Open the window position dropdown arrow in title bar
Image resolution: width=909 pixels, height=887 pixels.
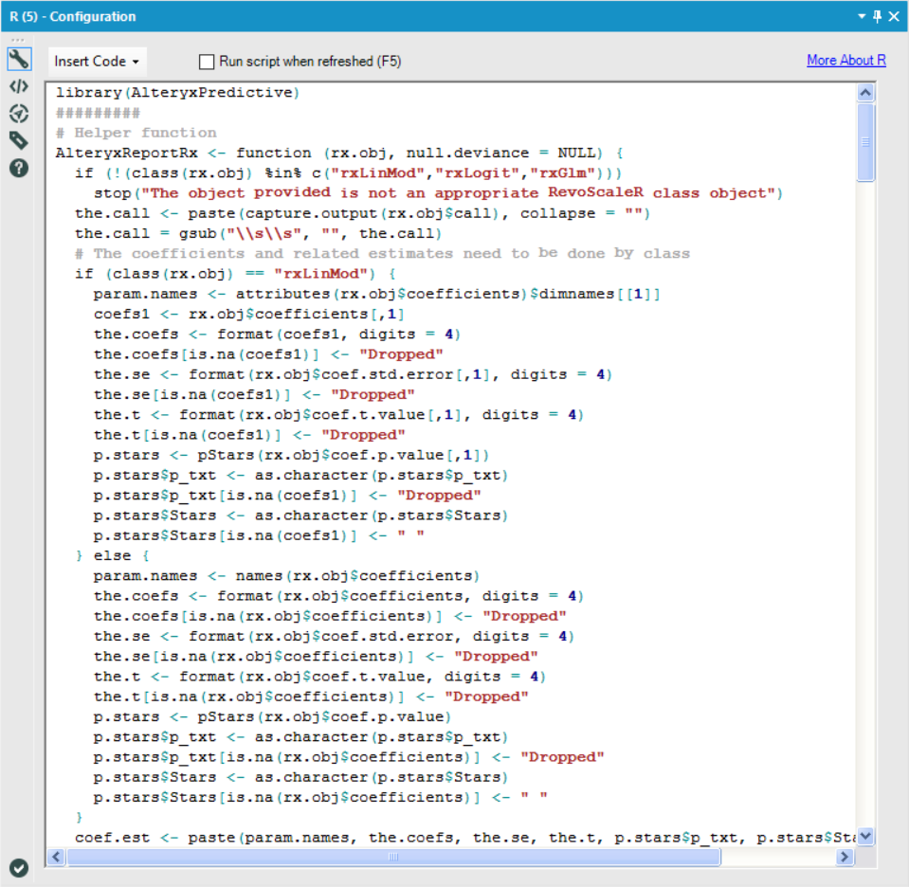click(x=862, y=16)
